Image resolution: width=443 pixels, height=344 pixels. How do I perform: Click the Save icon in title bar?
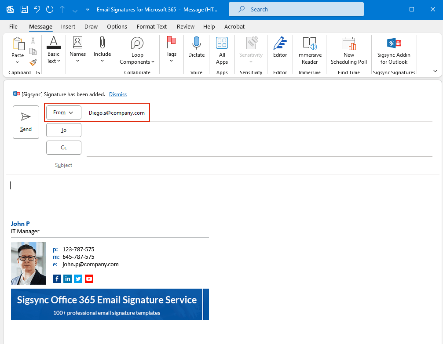click(24, 9)
